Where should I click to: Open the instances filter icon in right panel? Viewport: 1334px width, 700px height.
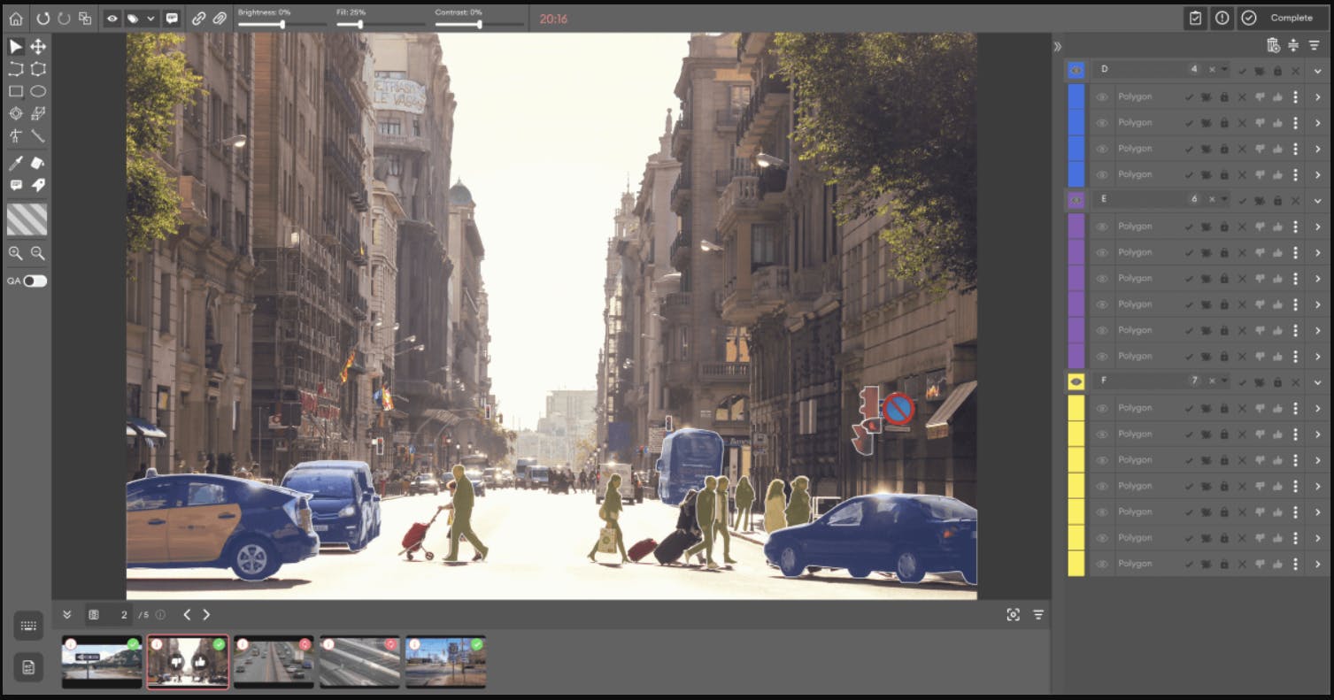[1314, 45]
